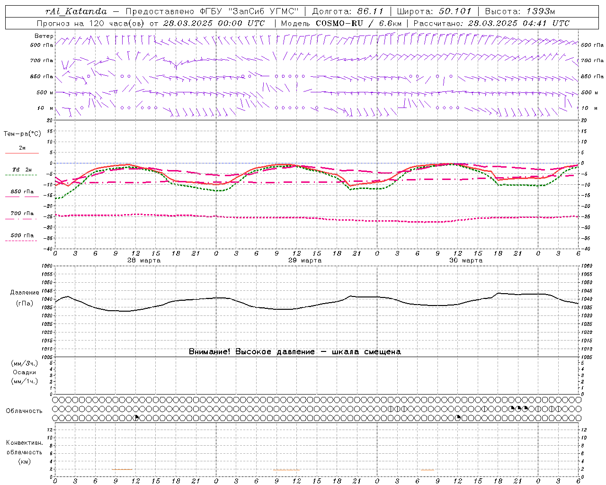Click the Широта: 50.101 value
This screenshot has height=485, width=606.
click(x=434, y=11)
